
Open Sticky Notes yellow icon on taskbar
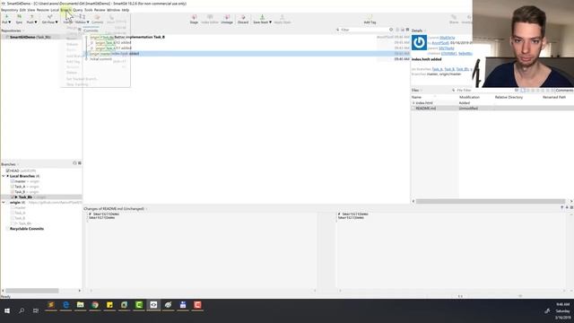(x=109, y=305)
